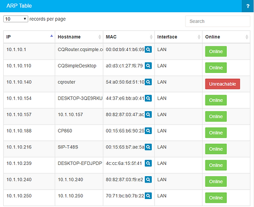Click the lookup icon beside 70:71:bc:b0:7b:22
Viewport: 254px width, 207px height.
pos(148,196)
